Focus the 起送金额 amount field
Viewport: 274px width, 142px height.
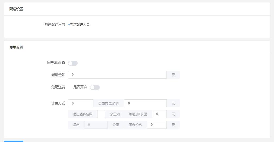pyautogui.click(x=117, y=75)
